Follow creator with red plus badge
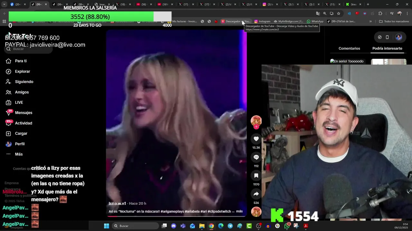The width and height of the screenshot is (412, 231). (256, 127)
